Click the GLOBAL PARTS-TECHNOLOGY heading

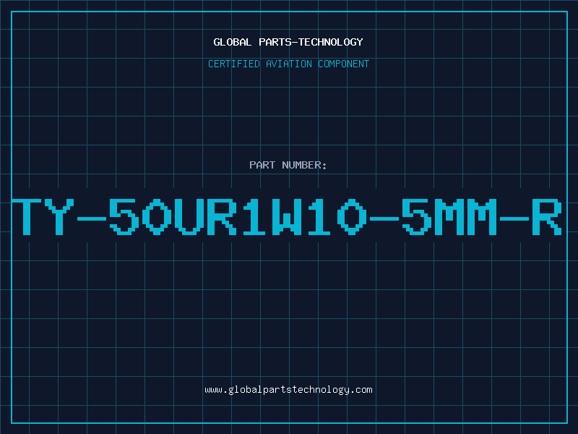point(288,42)
